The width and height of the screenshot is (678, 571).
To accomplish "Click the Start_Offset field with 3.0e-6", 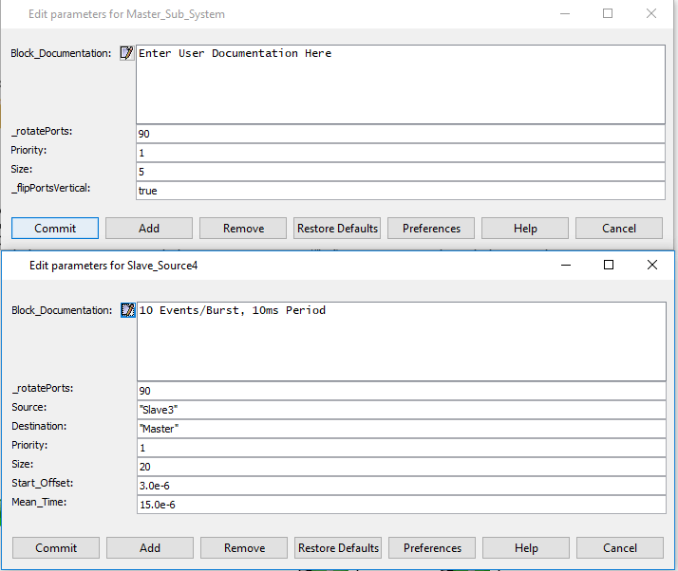I will [x=400, y=486].
